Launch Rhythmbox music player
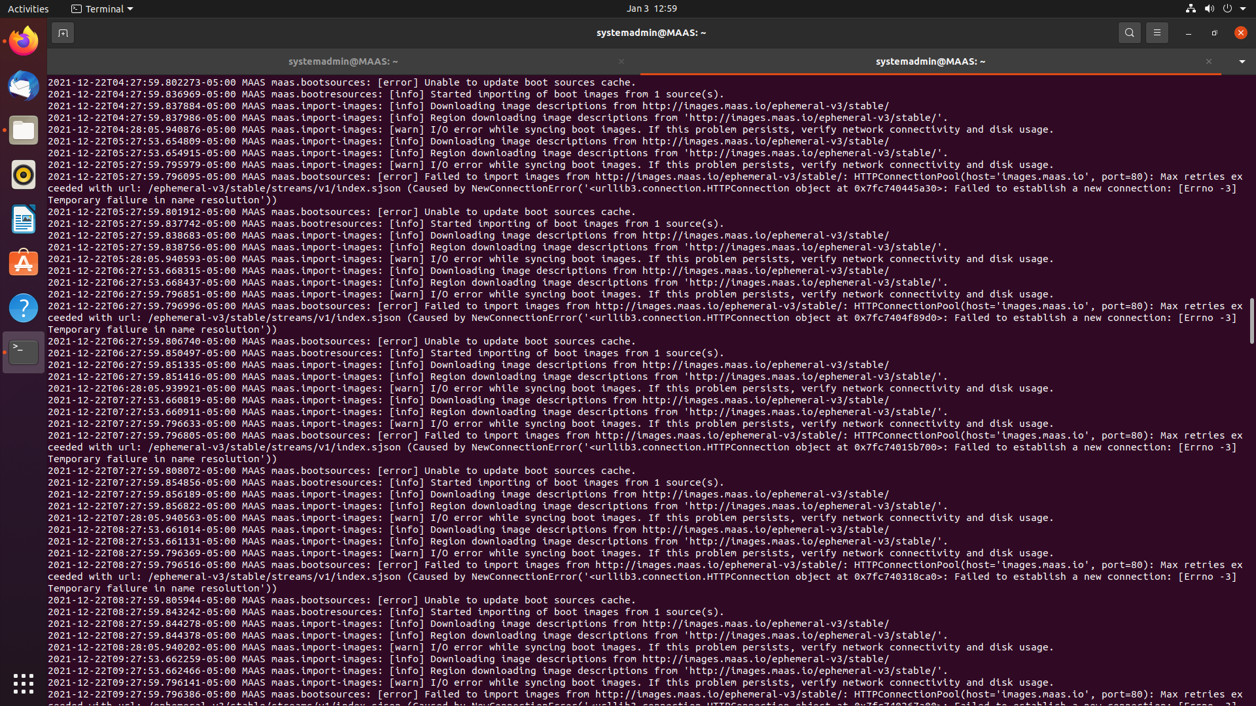The height and width of the screenshot is (706, 1256). click(x=24, y=175)
